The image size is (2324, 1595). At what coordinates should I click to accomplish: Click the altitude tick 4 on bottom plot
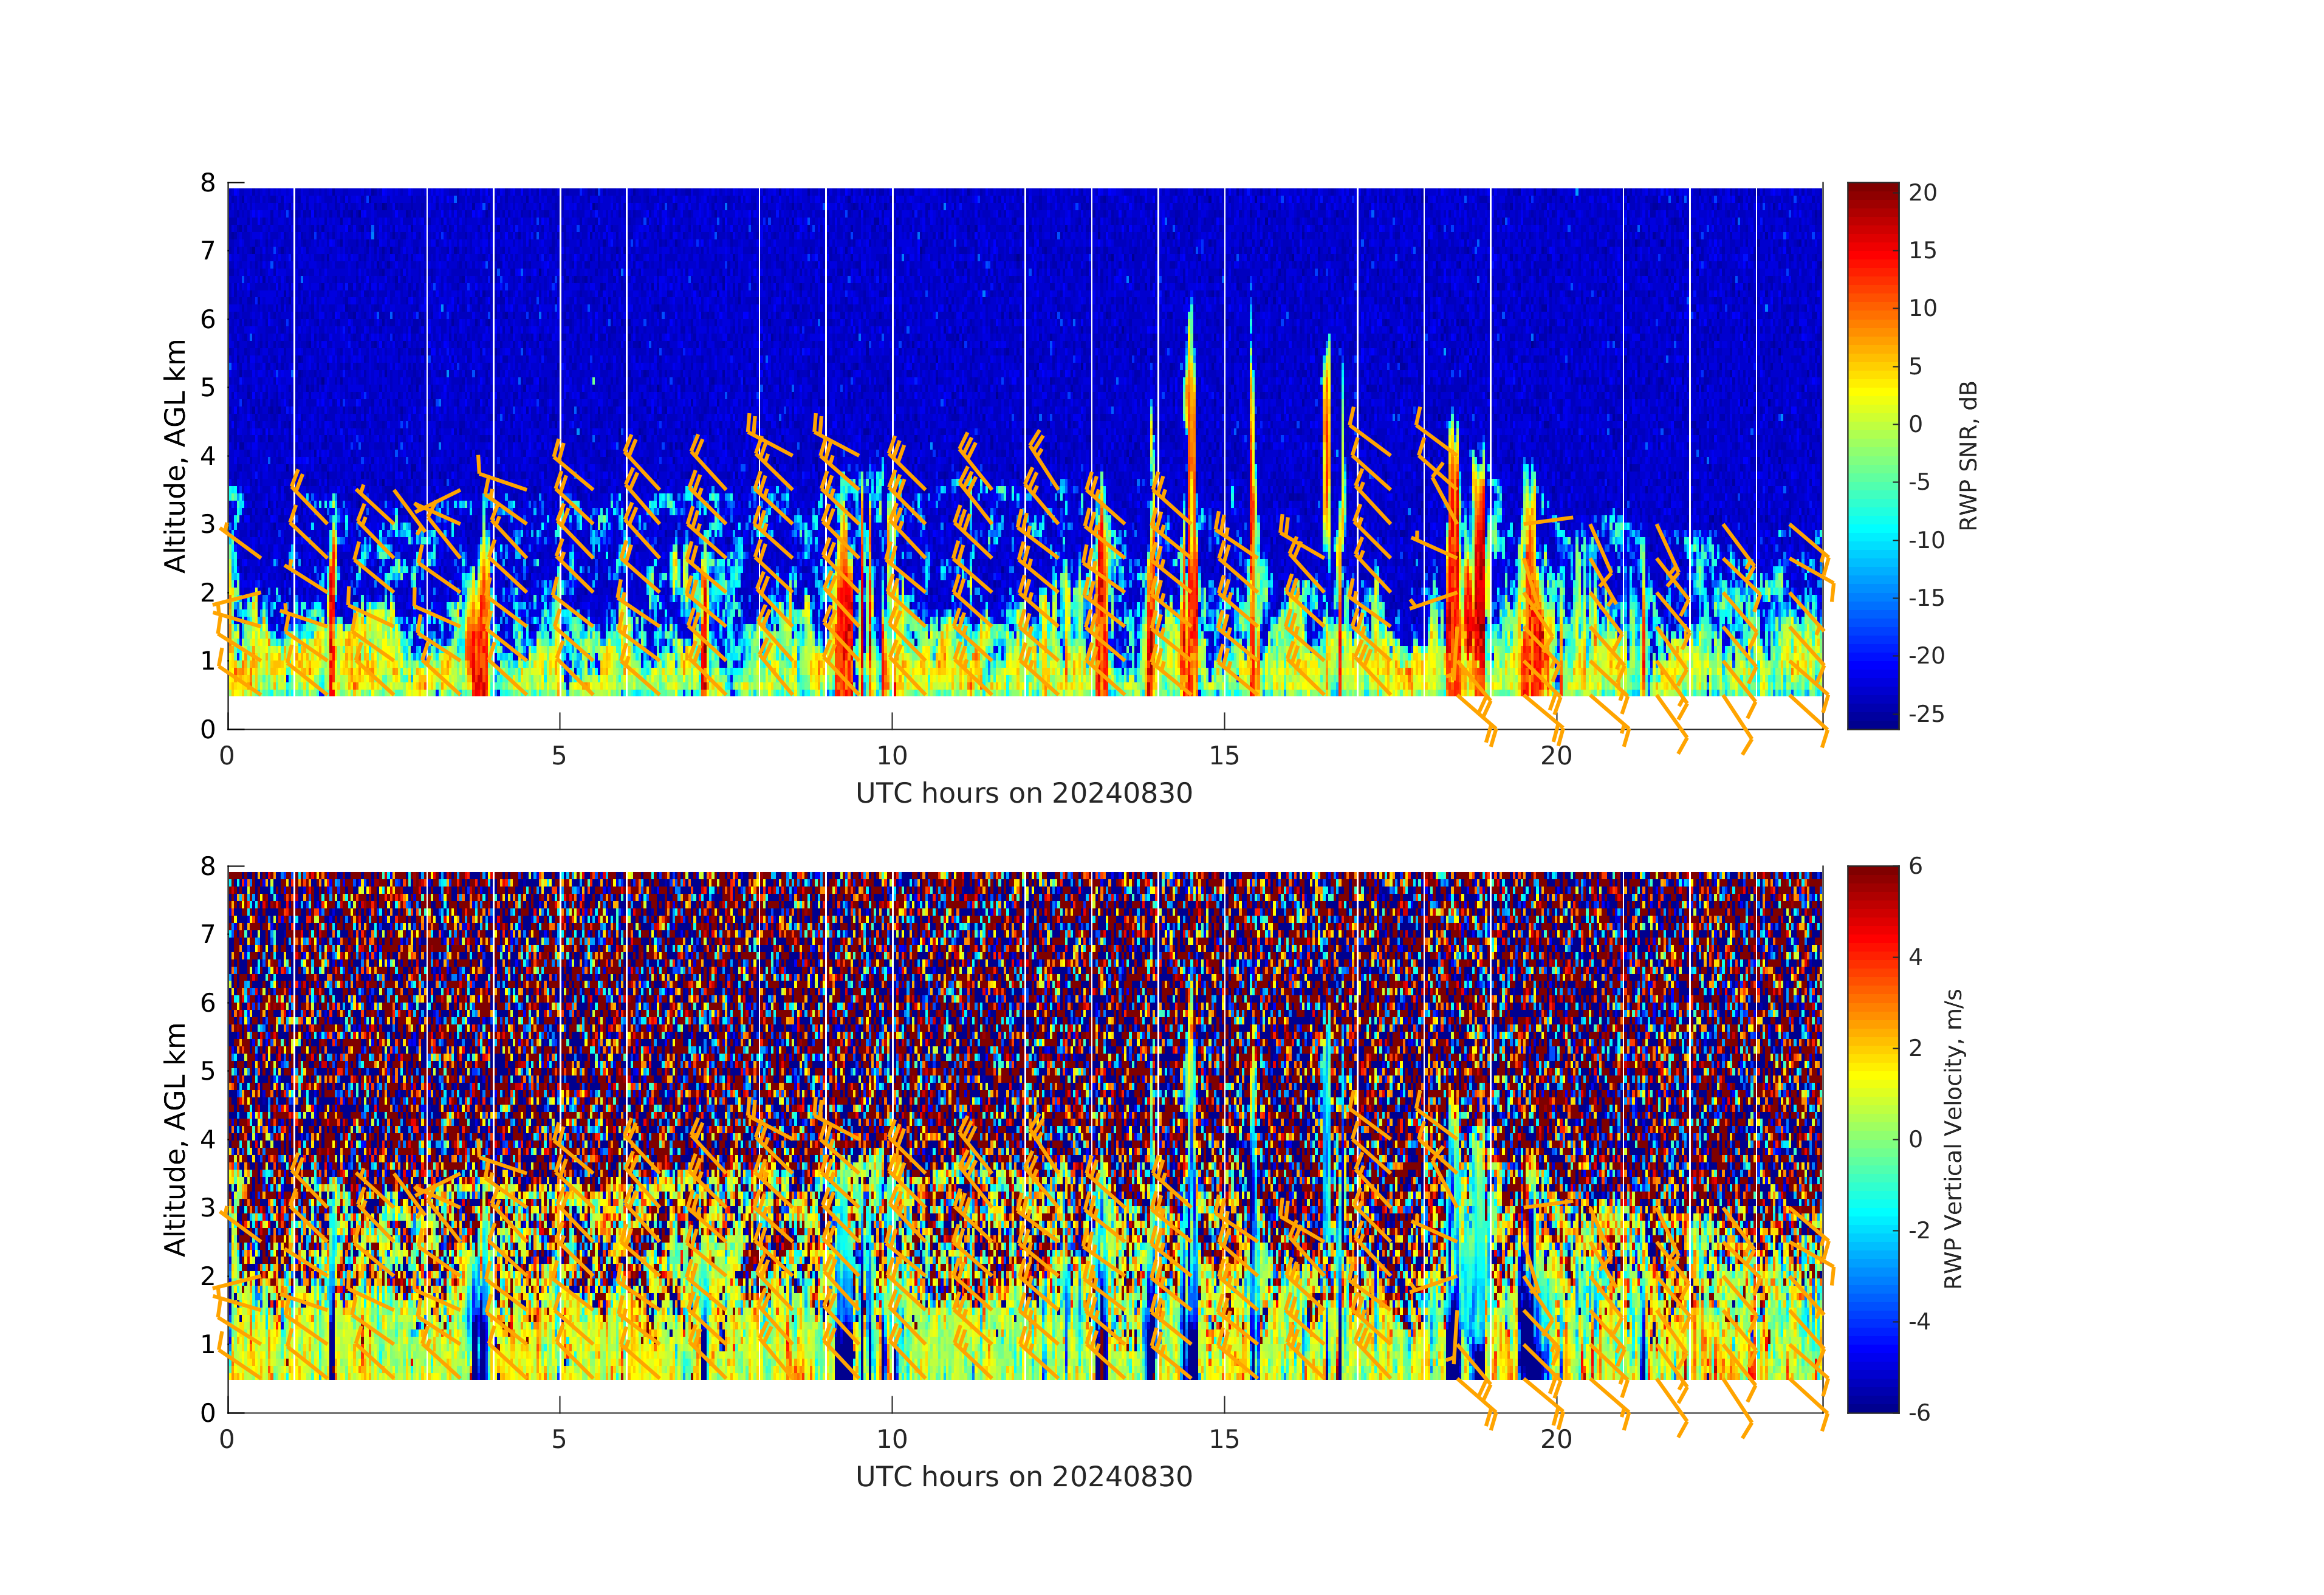coord(208,1139)
